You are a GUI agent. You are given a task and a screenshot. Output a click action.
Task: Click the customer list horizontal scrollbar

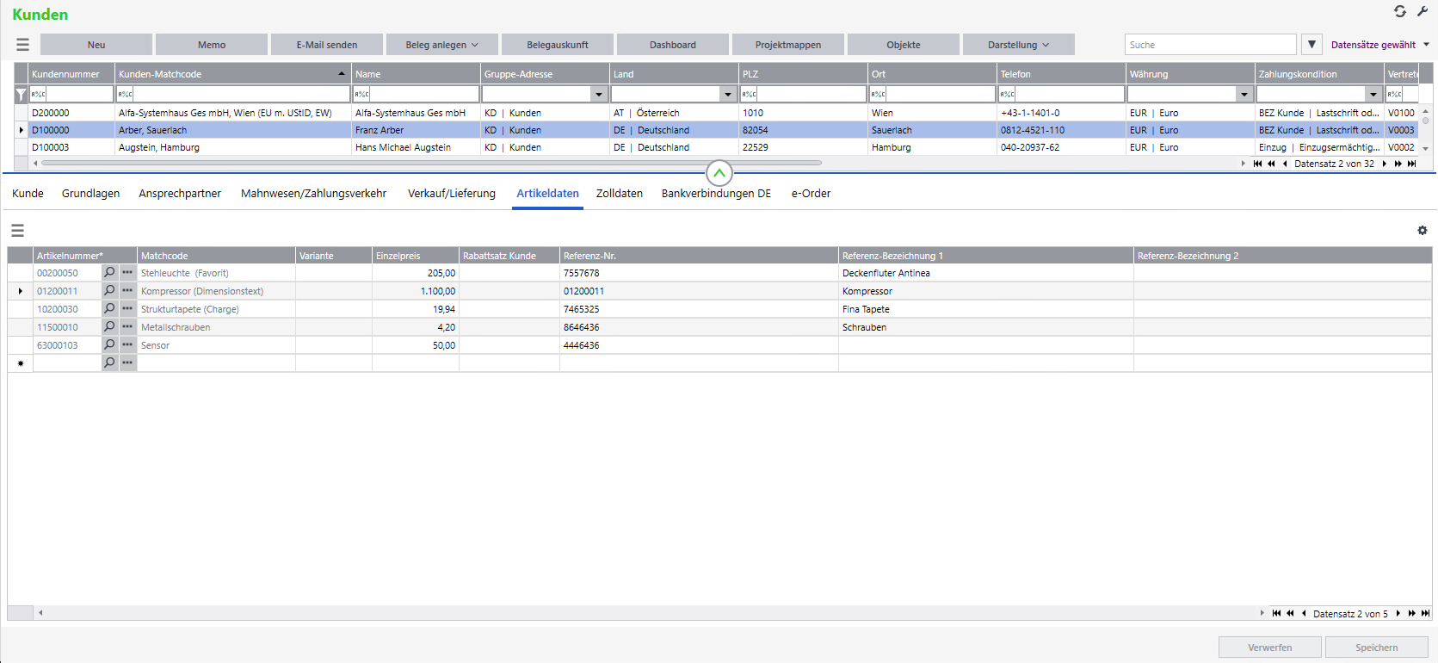click(x=430, y=163)
